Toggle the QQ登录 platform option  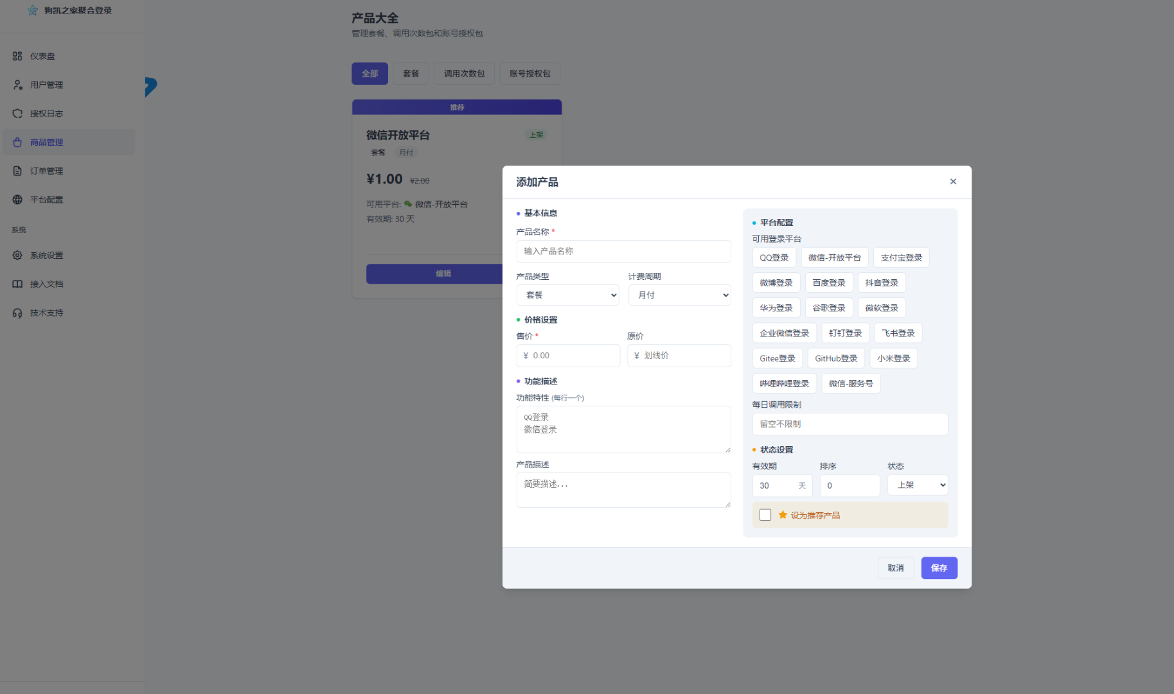[774, 257]
